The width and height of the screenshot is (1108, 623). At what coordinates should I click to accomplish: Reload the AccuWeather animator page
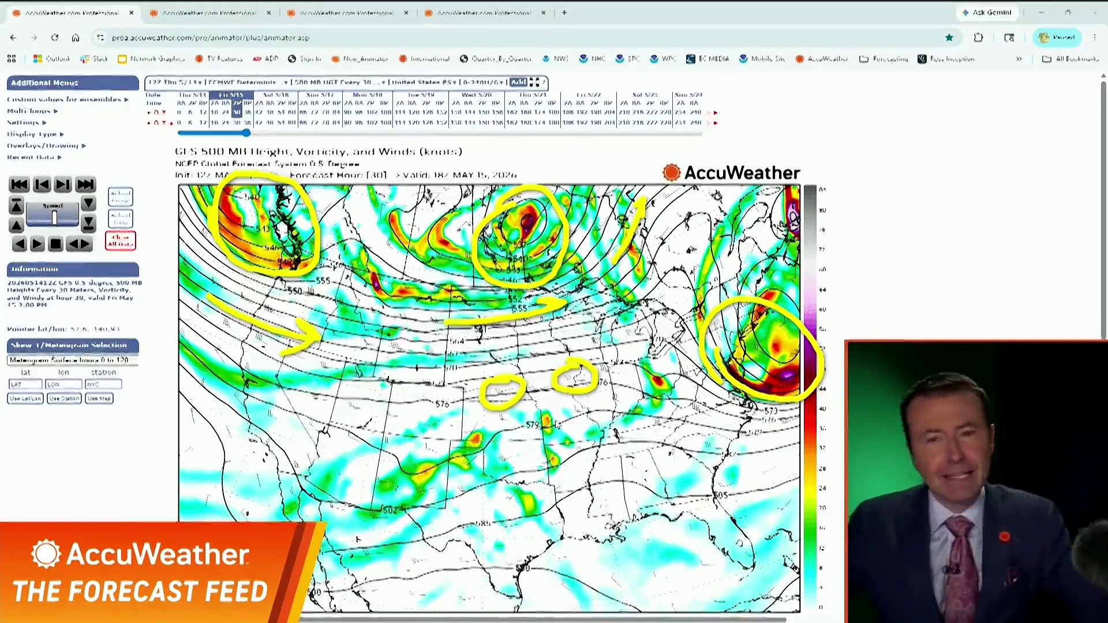(55, 37)
